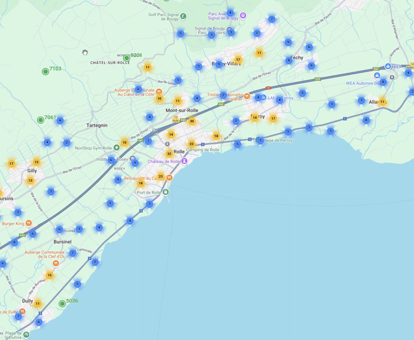Screen dimensions: 414x340
Task: Select the Mont-sur-Rolle town label
Action: [x=182, y=110]
